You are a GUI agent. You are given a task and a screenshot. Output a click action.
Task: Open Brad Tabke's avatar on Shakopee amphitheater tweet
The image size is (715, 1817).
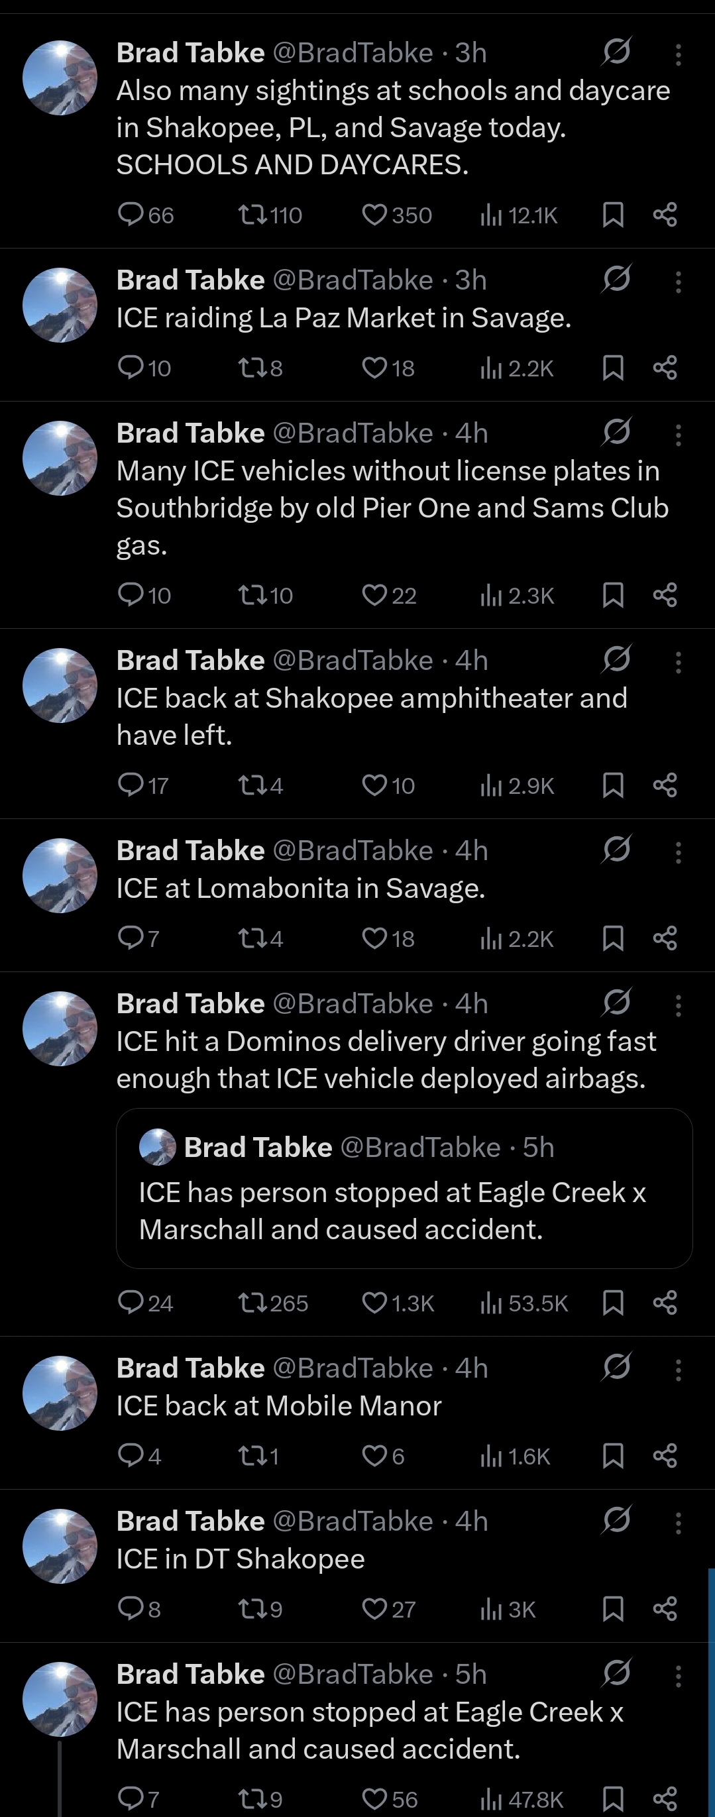tap(60, 685)
